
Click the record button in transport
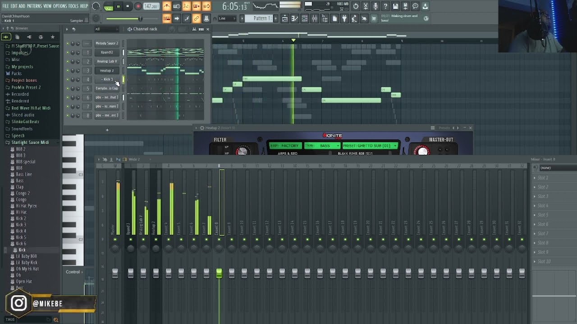tap(138, 6)
